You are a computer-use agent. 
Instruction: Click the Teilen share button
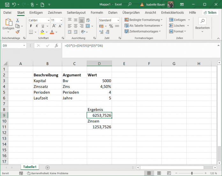210,12
